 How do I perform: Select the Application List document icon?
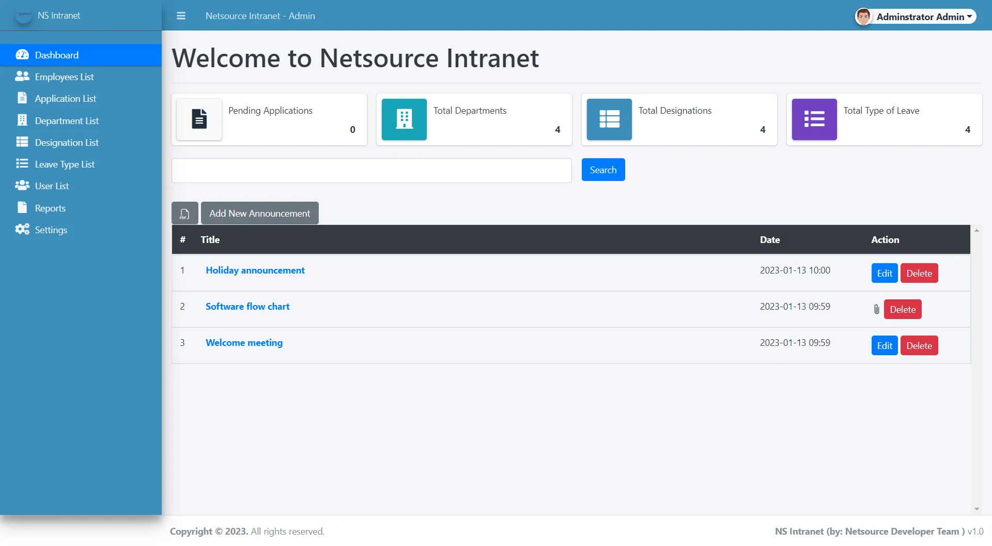tap(22, 98)
